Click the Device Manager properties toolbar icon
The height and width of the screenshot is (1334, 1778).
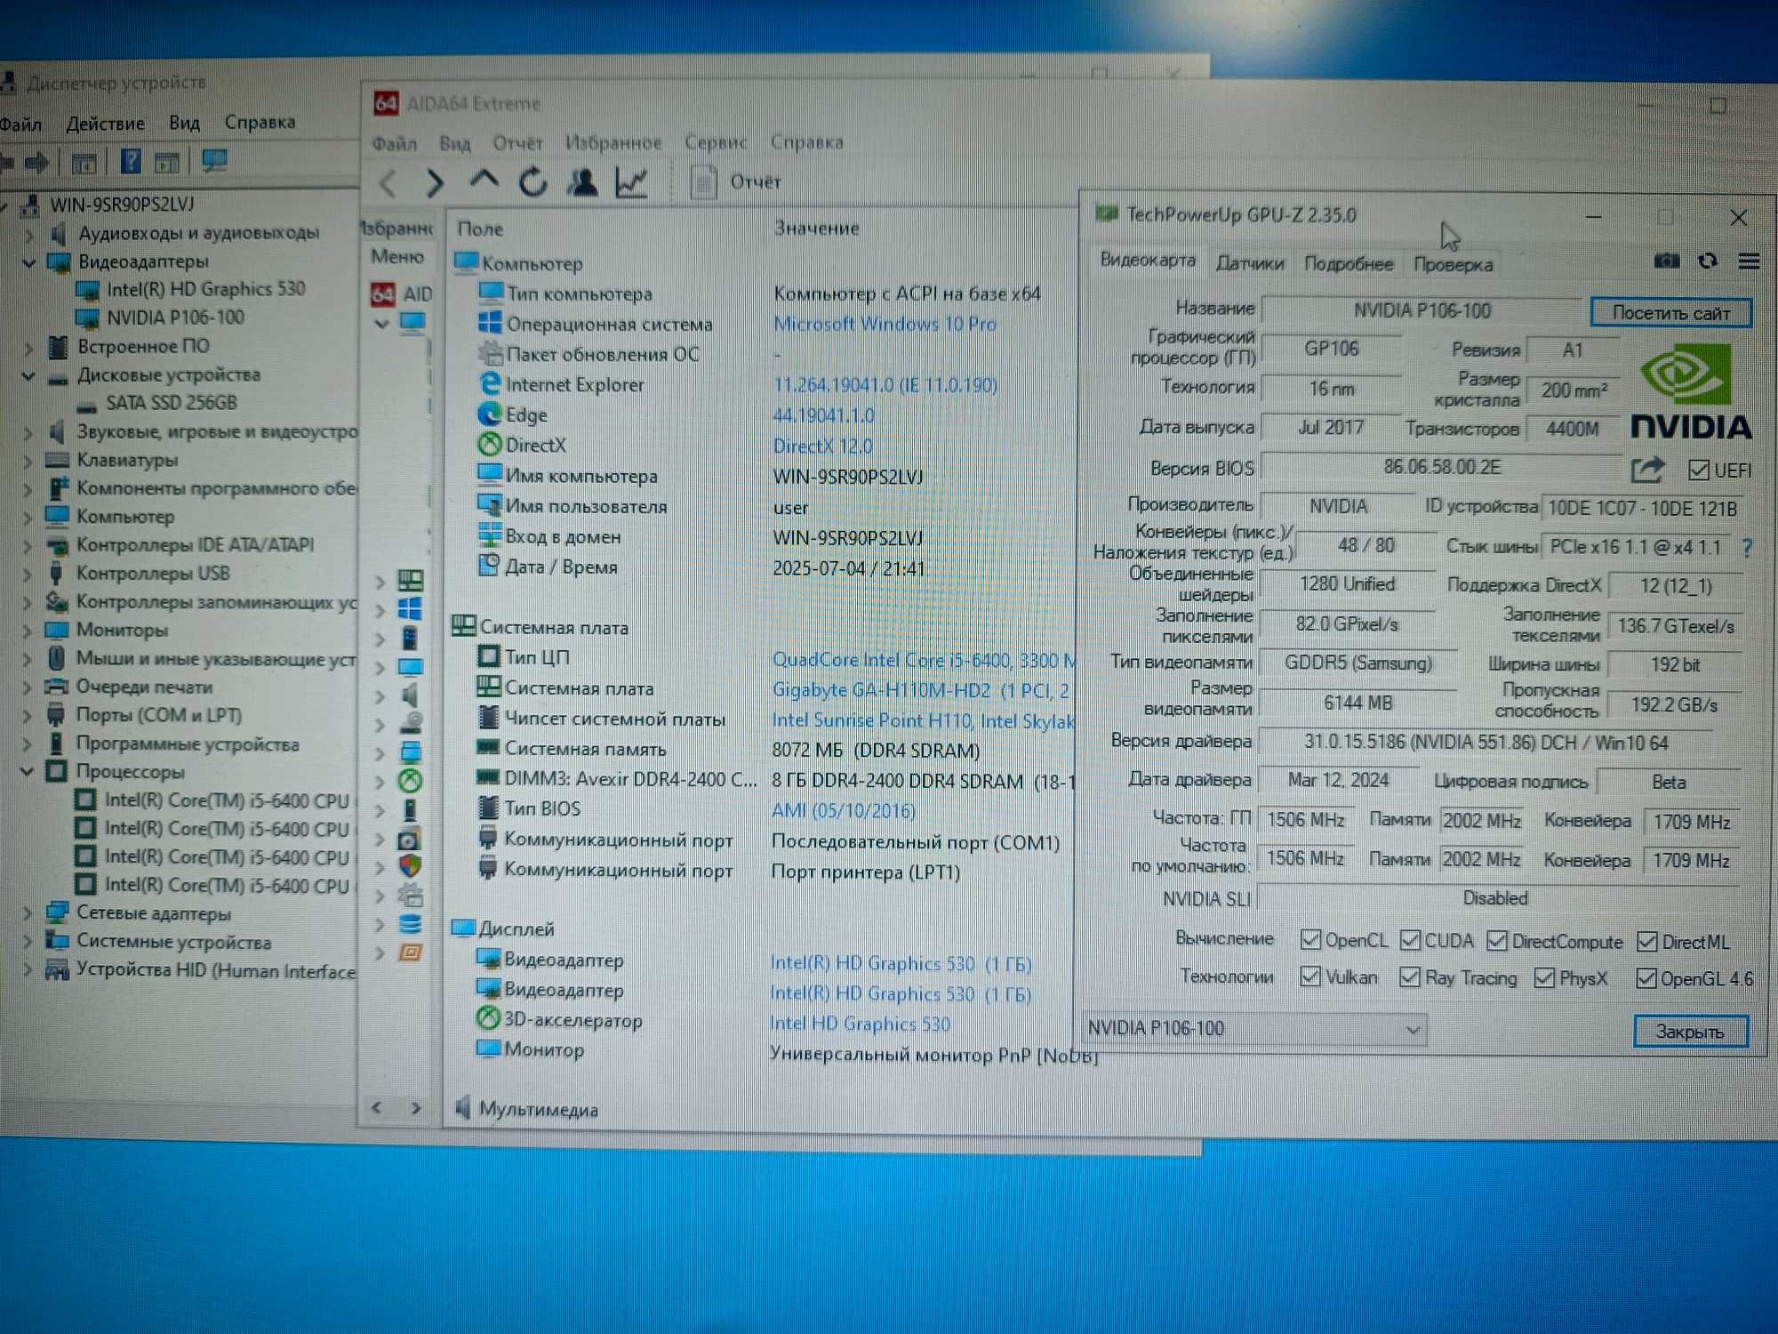84,163
